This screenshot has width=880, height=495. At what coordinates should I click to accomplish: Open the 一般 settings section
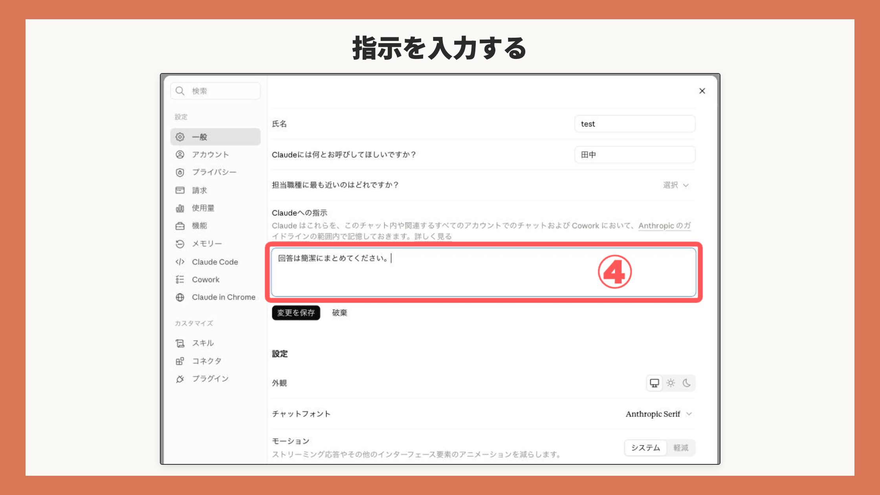(x=215, y=137)
